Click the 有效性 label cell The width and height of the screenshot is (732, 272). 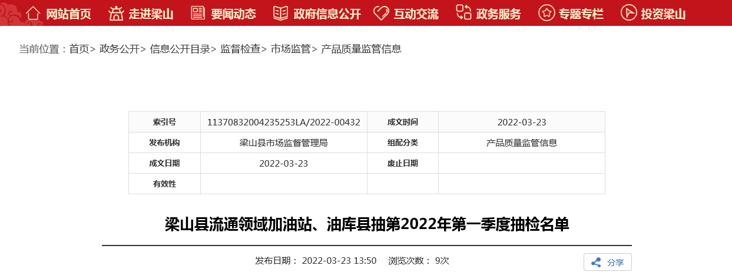(164, 184)
